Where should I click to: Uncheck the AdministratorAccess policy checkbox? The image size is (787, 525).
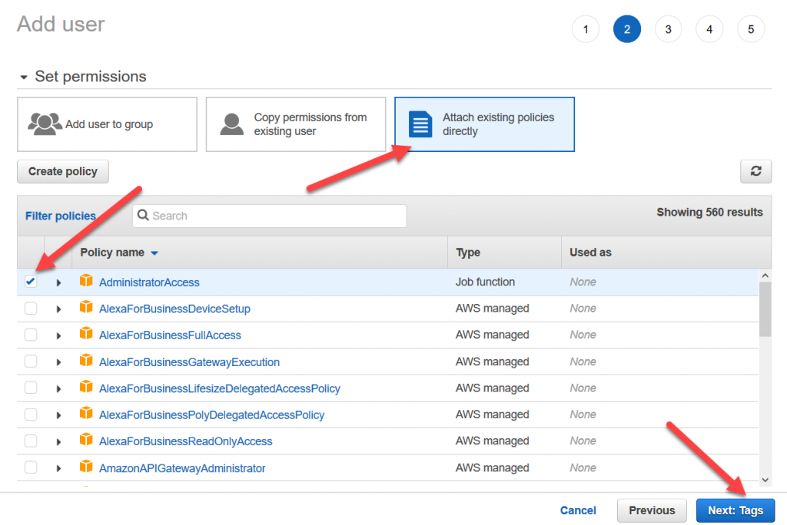tap(31, 282)
